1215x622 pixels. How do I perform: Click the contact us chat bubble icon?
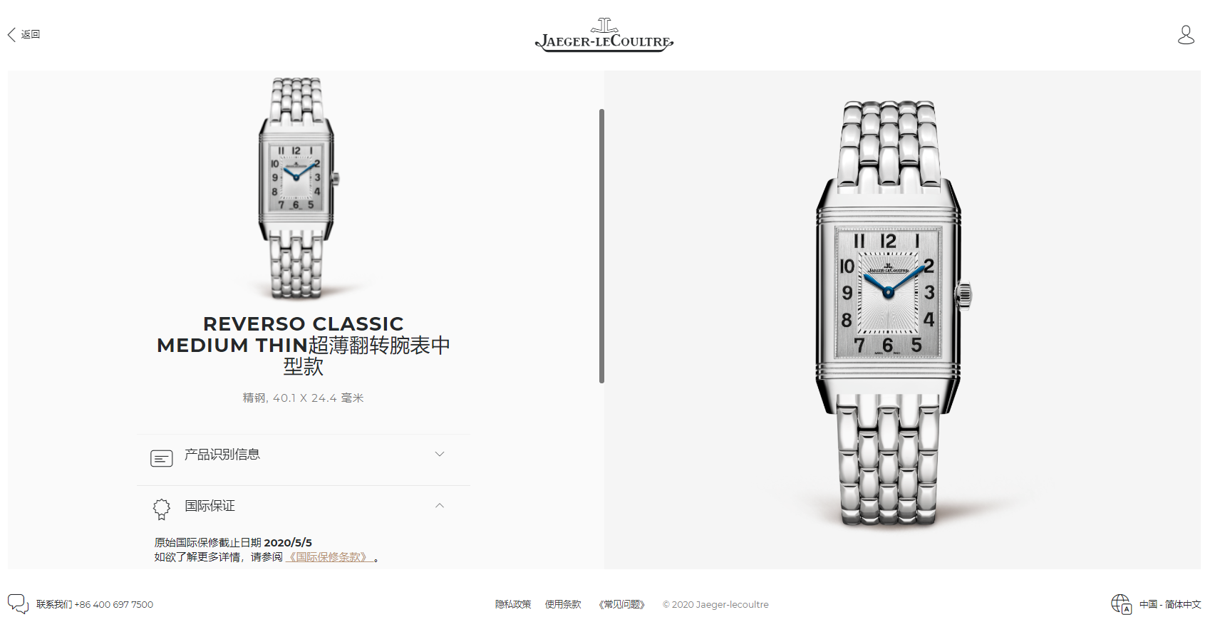tap(18, 603)
